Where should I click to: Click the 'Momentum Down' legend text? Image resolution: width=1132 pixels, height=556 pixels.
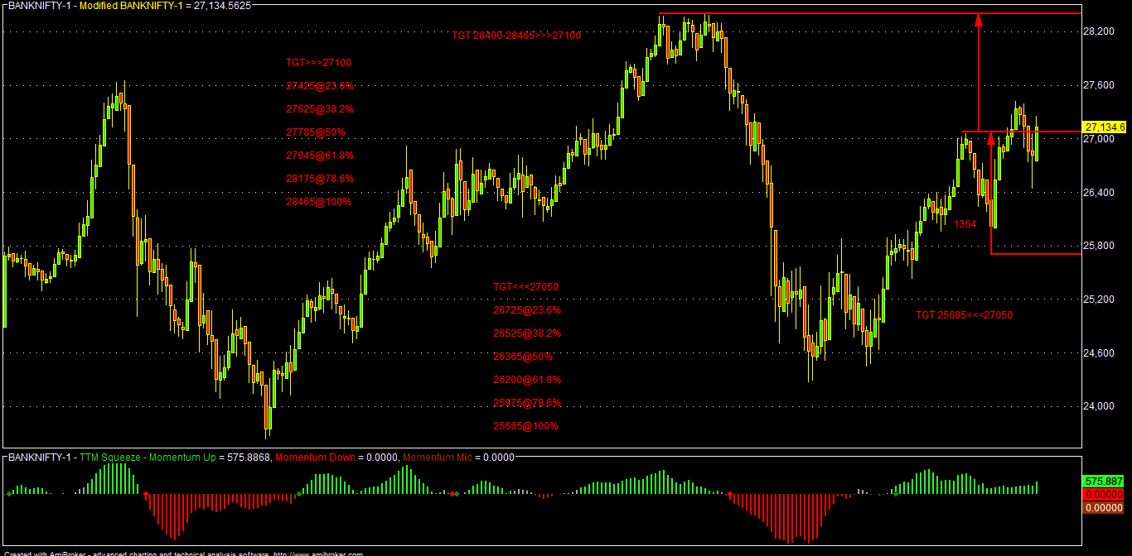click(x=314, y=457)
